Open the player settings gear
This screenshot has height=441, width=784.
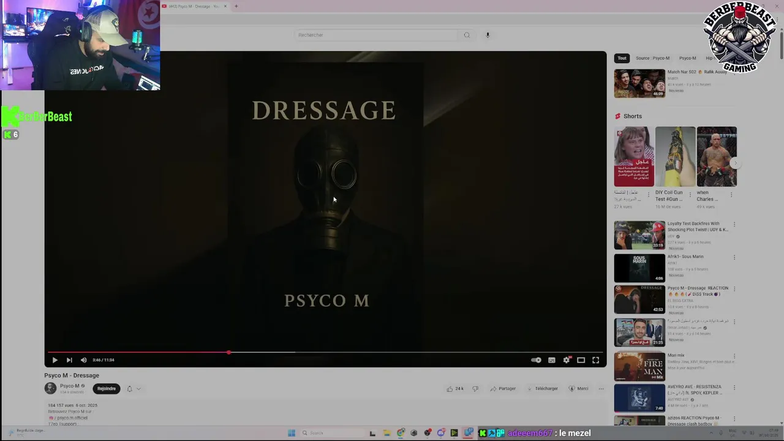tap(566, 360)
